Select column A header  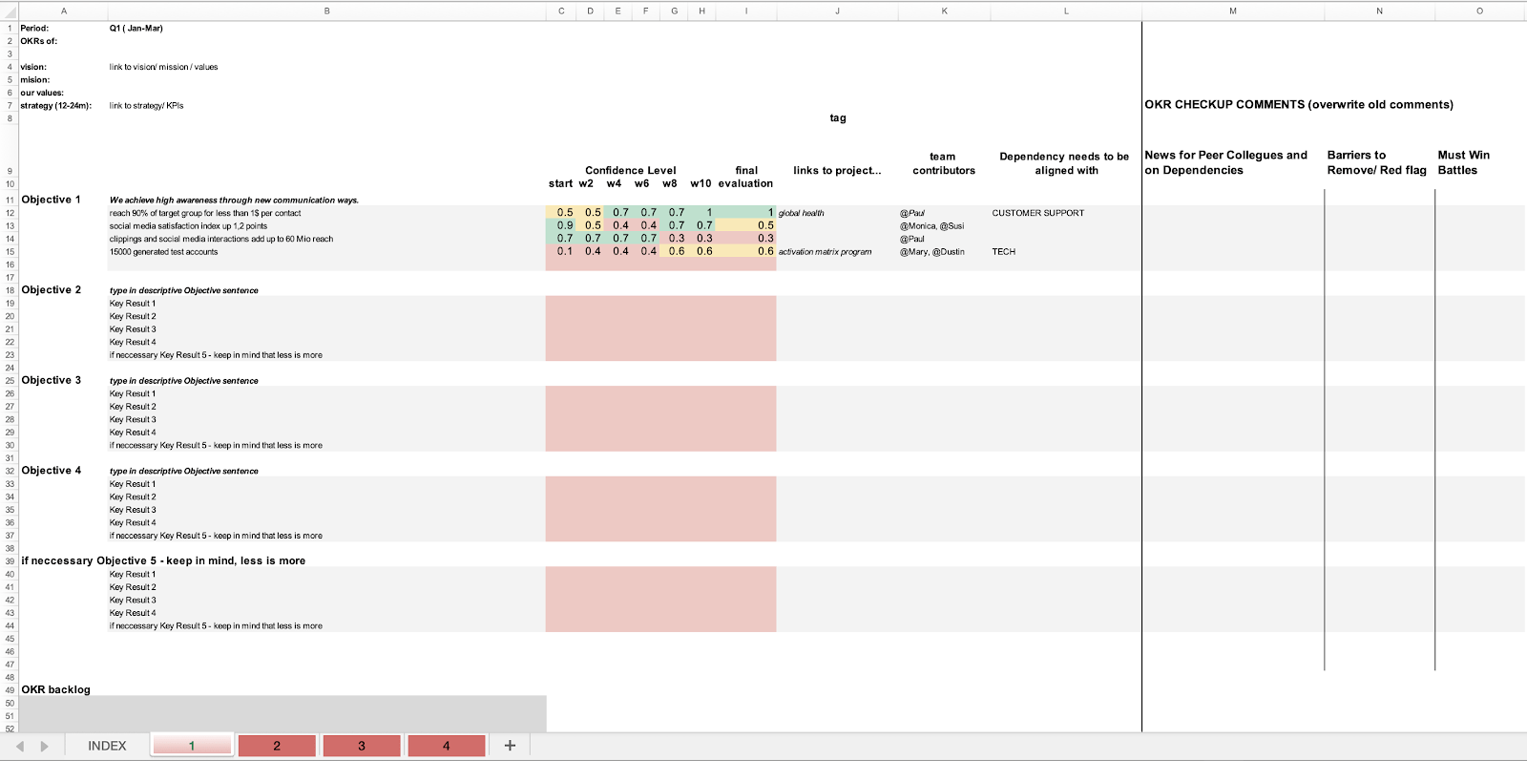pyautogui.click(x=64, y=11)
